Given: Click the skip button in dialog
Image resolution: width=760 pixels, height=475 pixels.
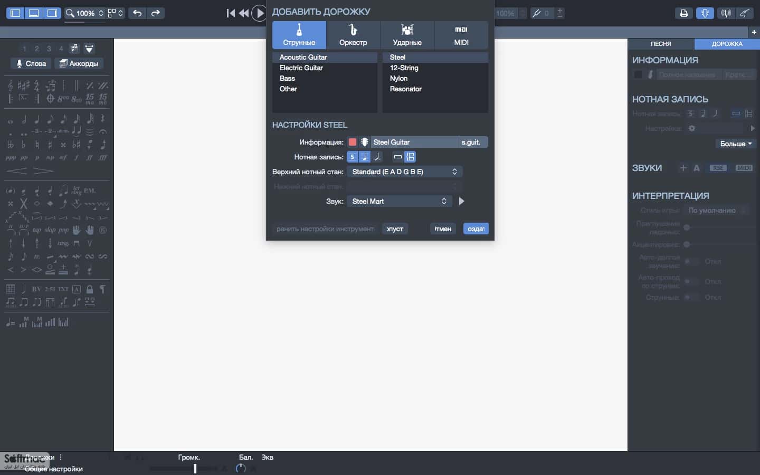Looking at the screenshot, I should click(x=395, y=229).
